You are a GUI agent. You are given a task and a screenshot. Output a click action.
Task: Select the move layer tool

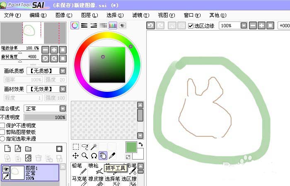pyautogui.click(x=76, y=156)
